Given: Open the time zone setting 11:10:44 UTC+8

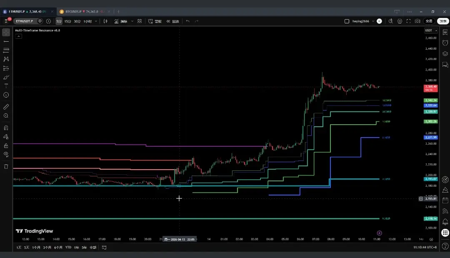Looking at the screenshot, I should click(x=425, y=248).
